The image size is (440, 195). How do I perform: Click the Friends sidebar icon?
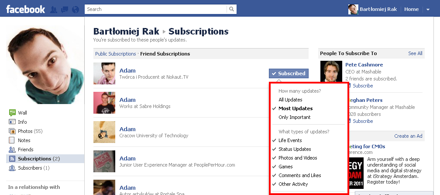tap(12, 150)
